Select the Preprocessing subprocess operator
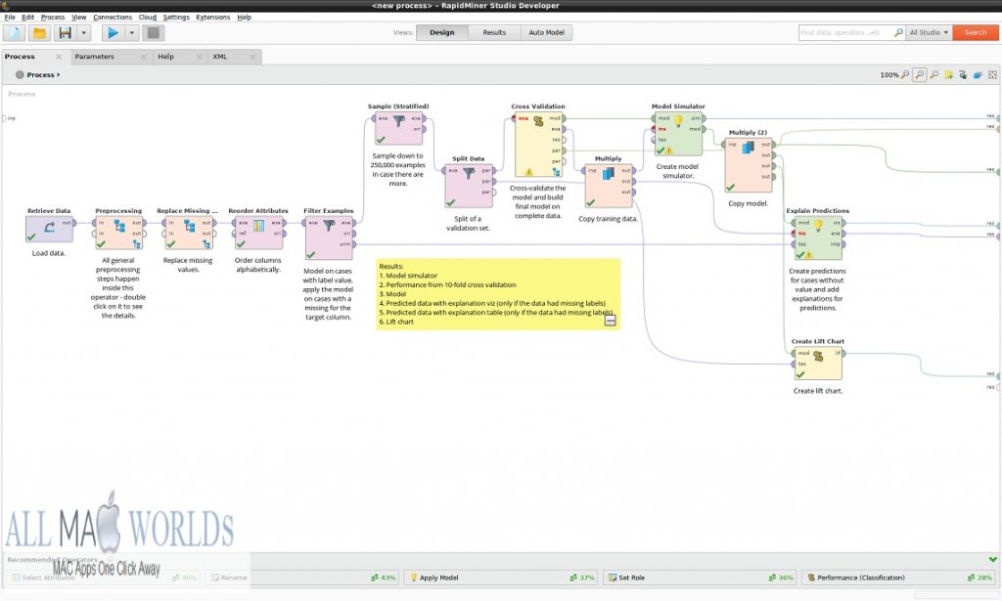Image resolution: width=1002 pixels, height=601 pixels. tap(118, 233)
